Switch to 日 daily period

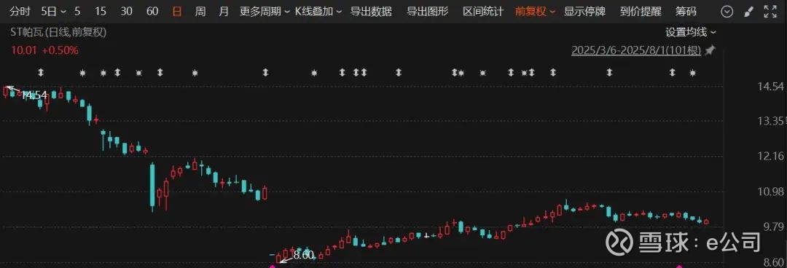click(x=177, y=12)
